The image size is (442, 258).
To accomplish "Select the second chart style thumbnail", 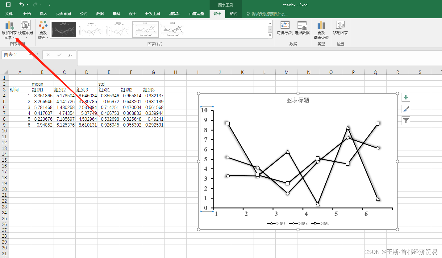I will tap(91, 29).
